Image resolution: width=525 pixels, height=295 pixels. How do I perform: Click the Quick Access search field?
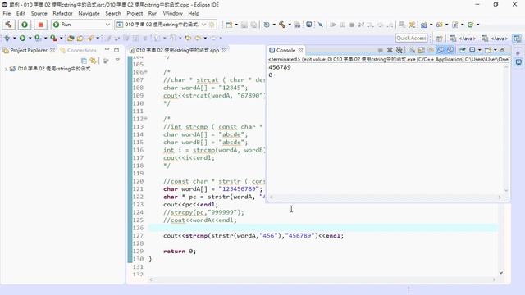click(412, 39)
